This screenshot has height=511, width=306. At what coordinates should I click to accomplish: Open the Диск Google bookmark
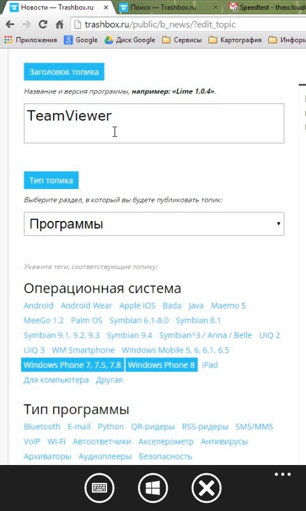pos(129,40)
